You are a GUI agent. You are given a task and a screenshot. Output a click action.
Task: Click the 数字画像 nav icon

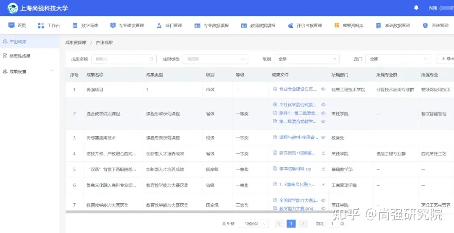click(75, 26)
